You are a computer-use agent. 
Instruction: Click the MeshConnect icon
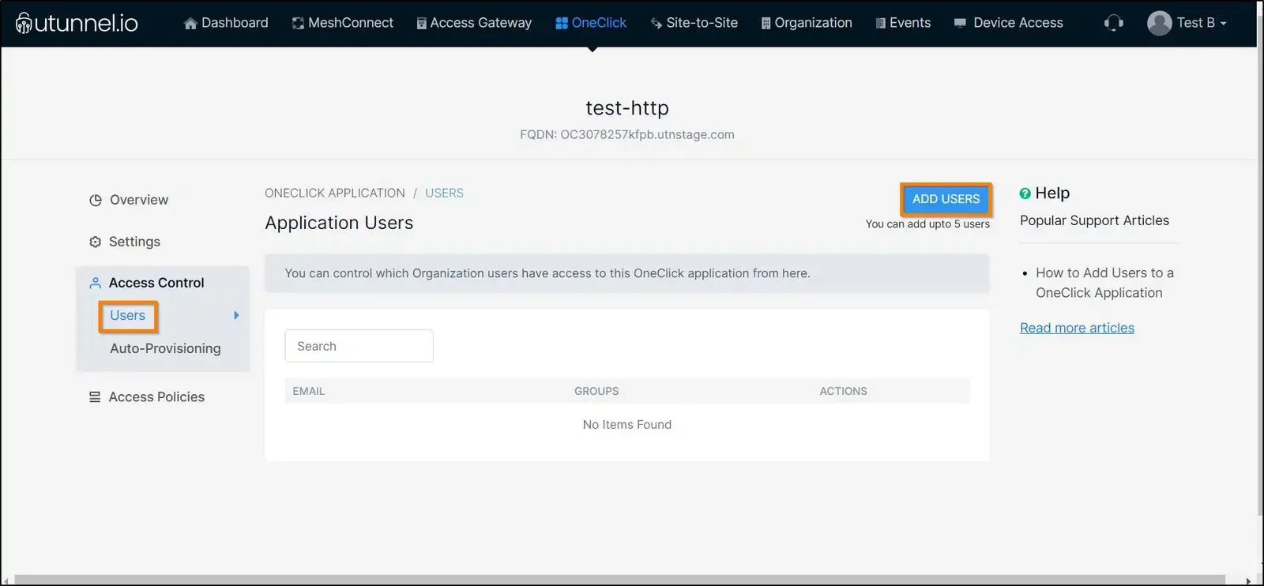coord(298,24)
